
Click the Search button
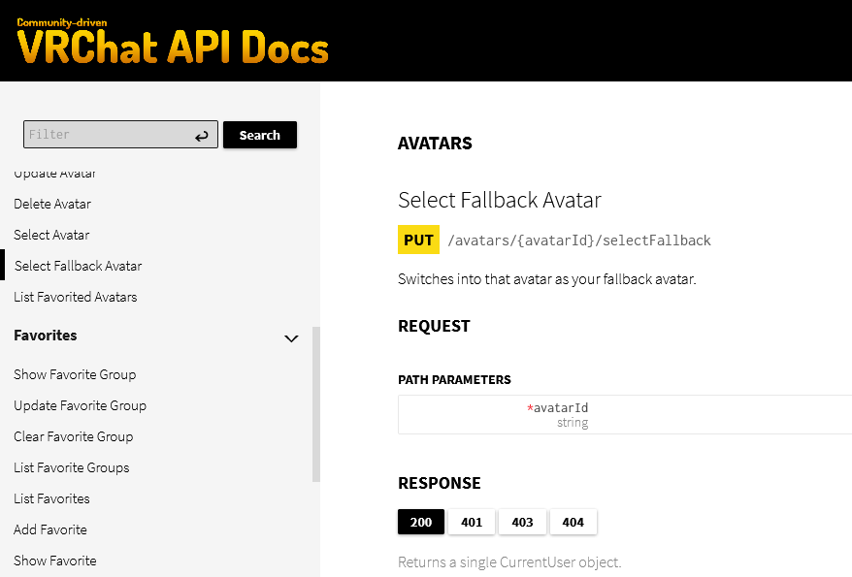(259, 135)
